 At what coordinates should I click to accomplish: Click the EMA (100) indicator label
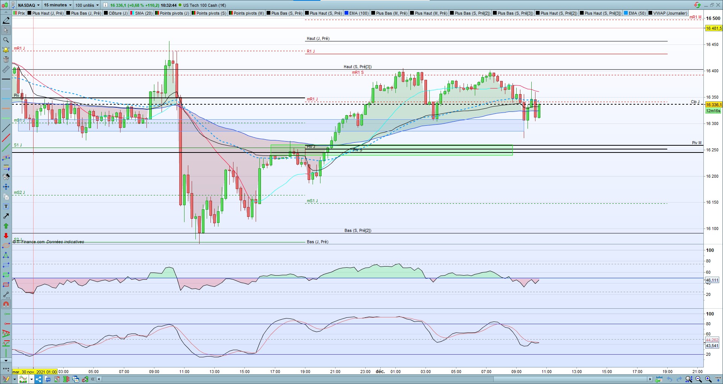point(357,13)
